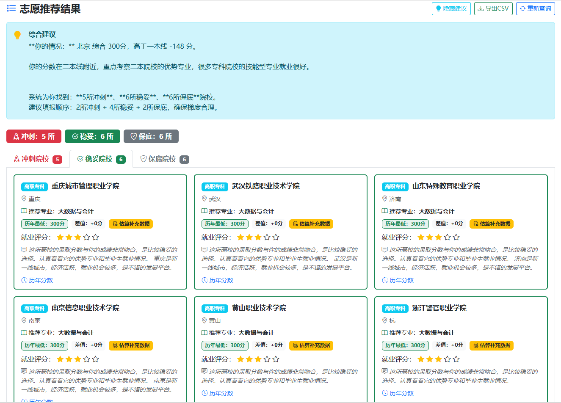Click the list icon beside 志愿推荐结果
The width and height of the screenshot is (561, 403).
tap(11, 8)
